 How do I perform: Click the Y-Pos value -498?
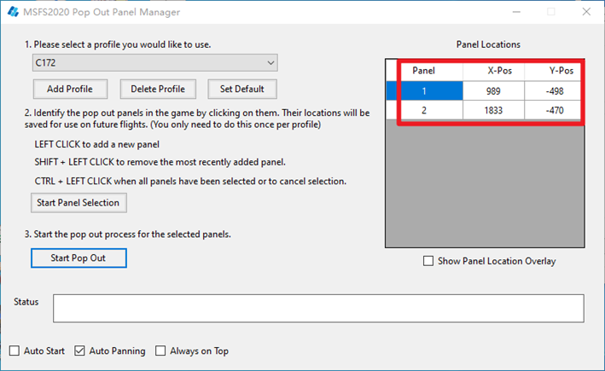tap(555, 91)
